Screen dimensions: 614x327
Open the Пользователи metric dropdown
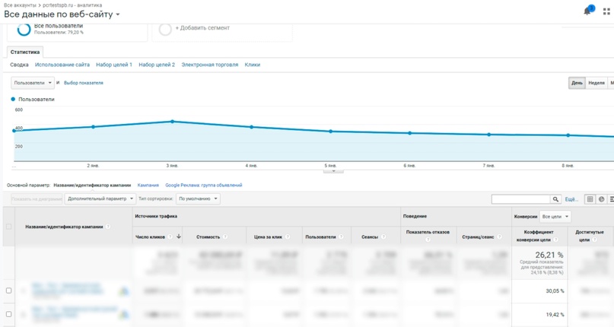tap(33, 83)
